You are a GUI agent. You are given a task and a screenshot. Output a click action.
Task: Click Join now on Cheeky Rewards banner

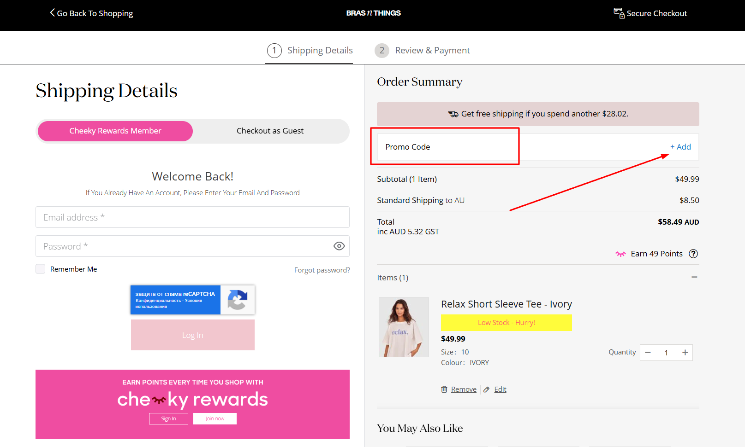click(x=215, y=418)
